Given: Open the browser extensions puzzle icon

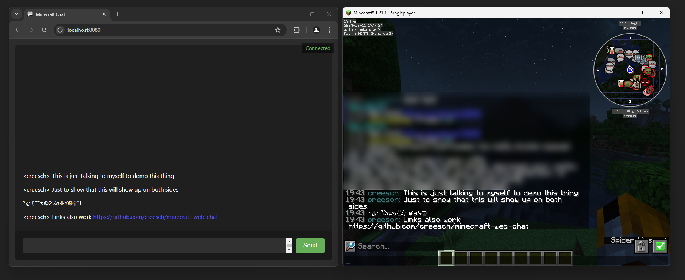Looking at the screenshot, I should click(x=296, y=30).
